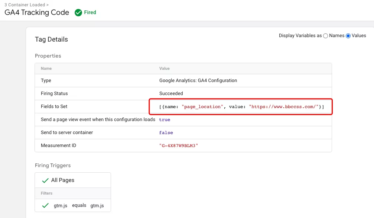Screen dimensions: 374x218
Task: Click the "false" value
Action: coord(166,133)
